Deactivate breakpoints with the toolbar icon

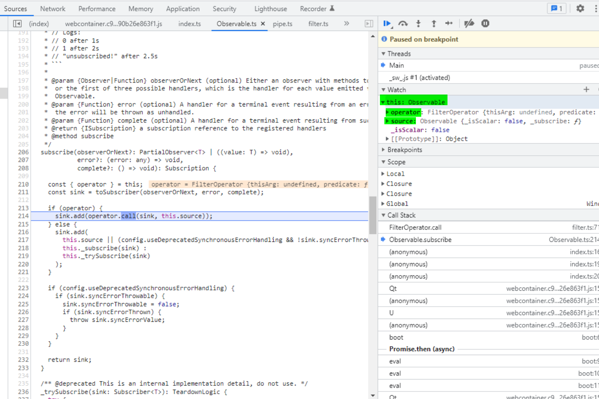tap(469, 24)
